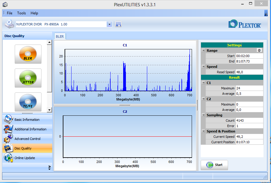Click the C1 chart title
This screenshot has height=183, width=271.
[125, 45]
